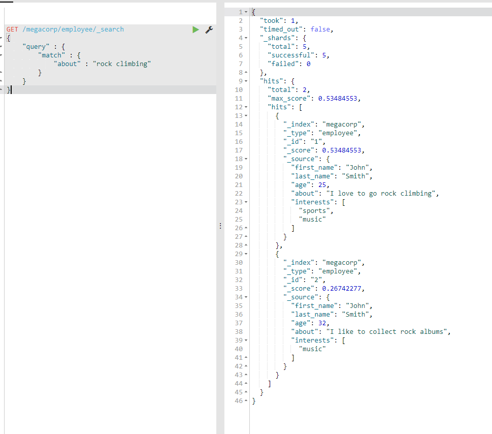
Task: Click the "took" field in response
Action: coord(273,21)
